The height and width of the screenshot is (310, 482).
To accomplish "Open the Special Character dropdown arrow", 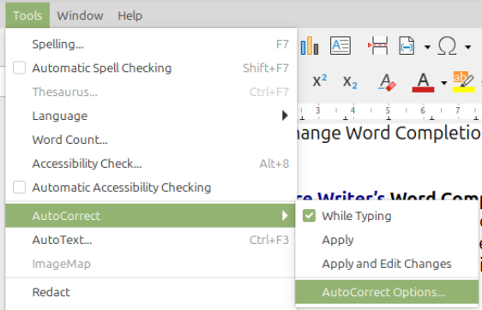I will coord(467,47).
